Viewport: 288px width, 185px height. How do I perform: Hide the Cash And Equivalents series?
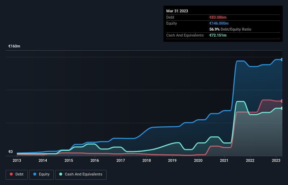point(81,174)
